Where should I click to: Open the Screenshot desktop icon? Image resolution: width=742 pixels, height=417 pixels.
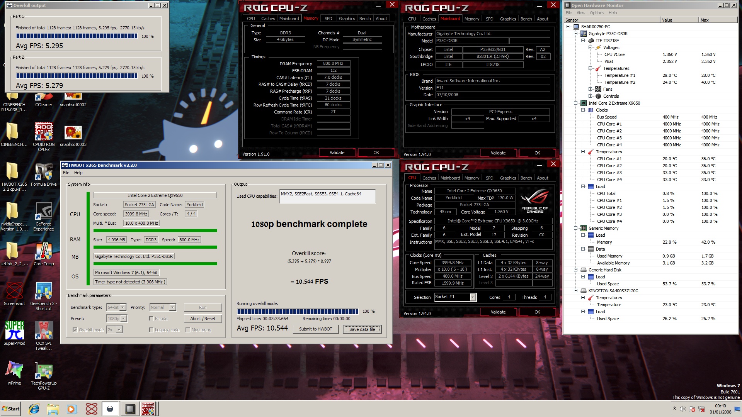coord(14,294)
